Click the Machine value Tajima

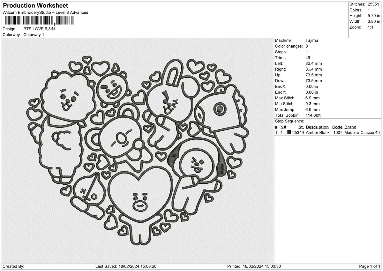312,40
